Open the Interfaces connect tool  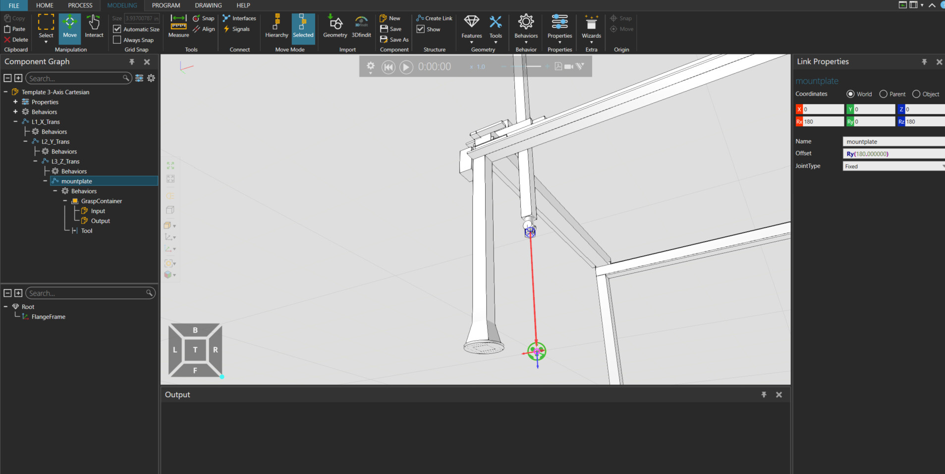pos(239,18)
